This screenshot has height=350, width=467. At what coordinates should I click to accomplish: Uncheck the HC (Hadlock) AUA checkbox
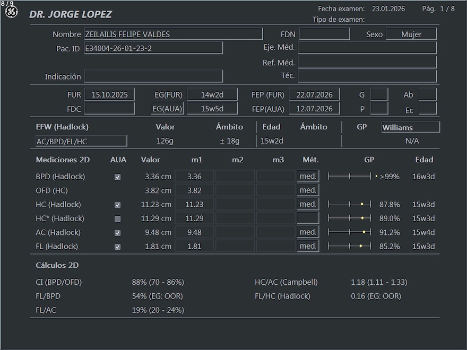pos(118,205)
